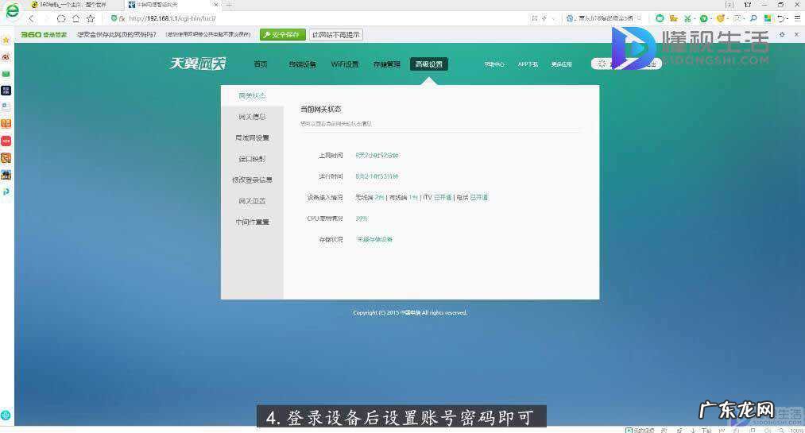Bookmark this page with the star icon

(x=91, y=18)
